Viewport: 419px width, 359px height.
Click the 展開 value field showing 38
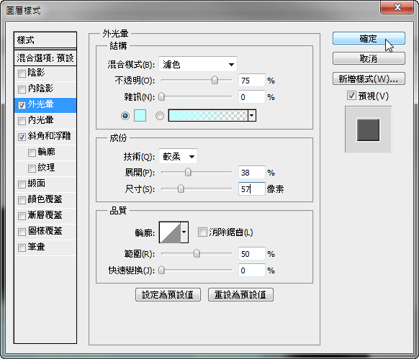252,173
